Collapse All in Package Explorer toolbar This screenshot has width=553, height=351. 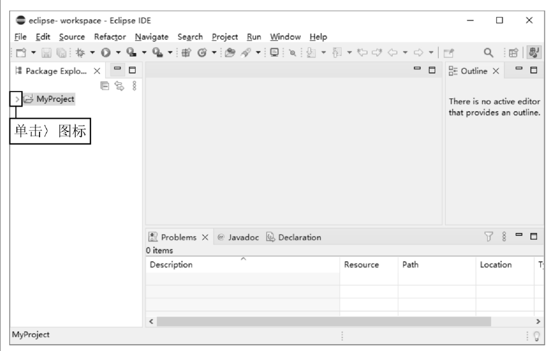(105, 86)
